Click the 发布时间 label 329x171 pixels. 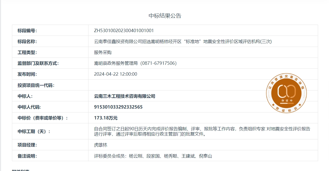coord(27,74)
